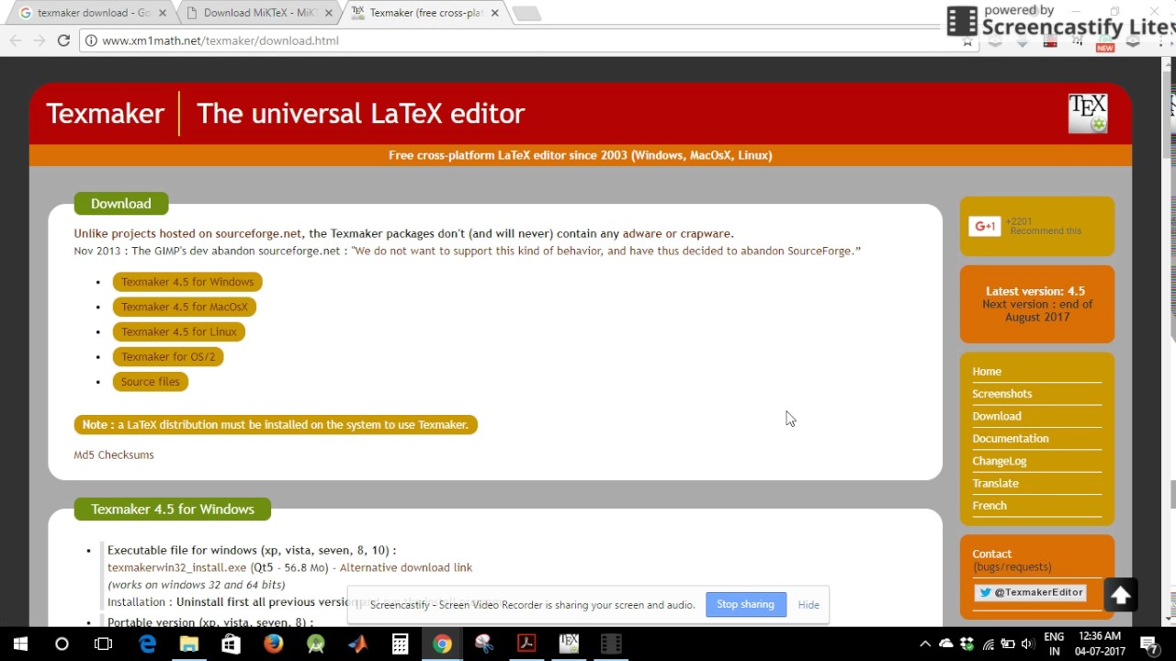Open Calculator from taskbar
The width and height of the screenshot is (1176, 661).
click(x=400, y=644)
